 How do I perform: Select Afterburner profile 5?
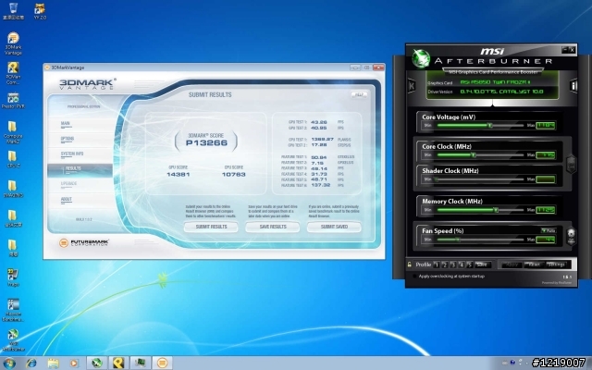coord(470,265)
